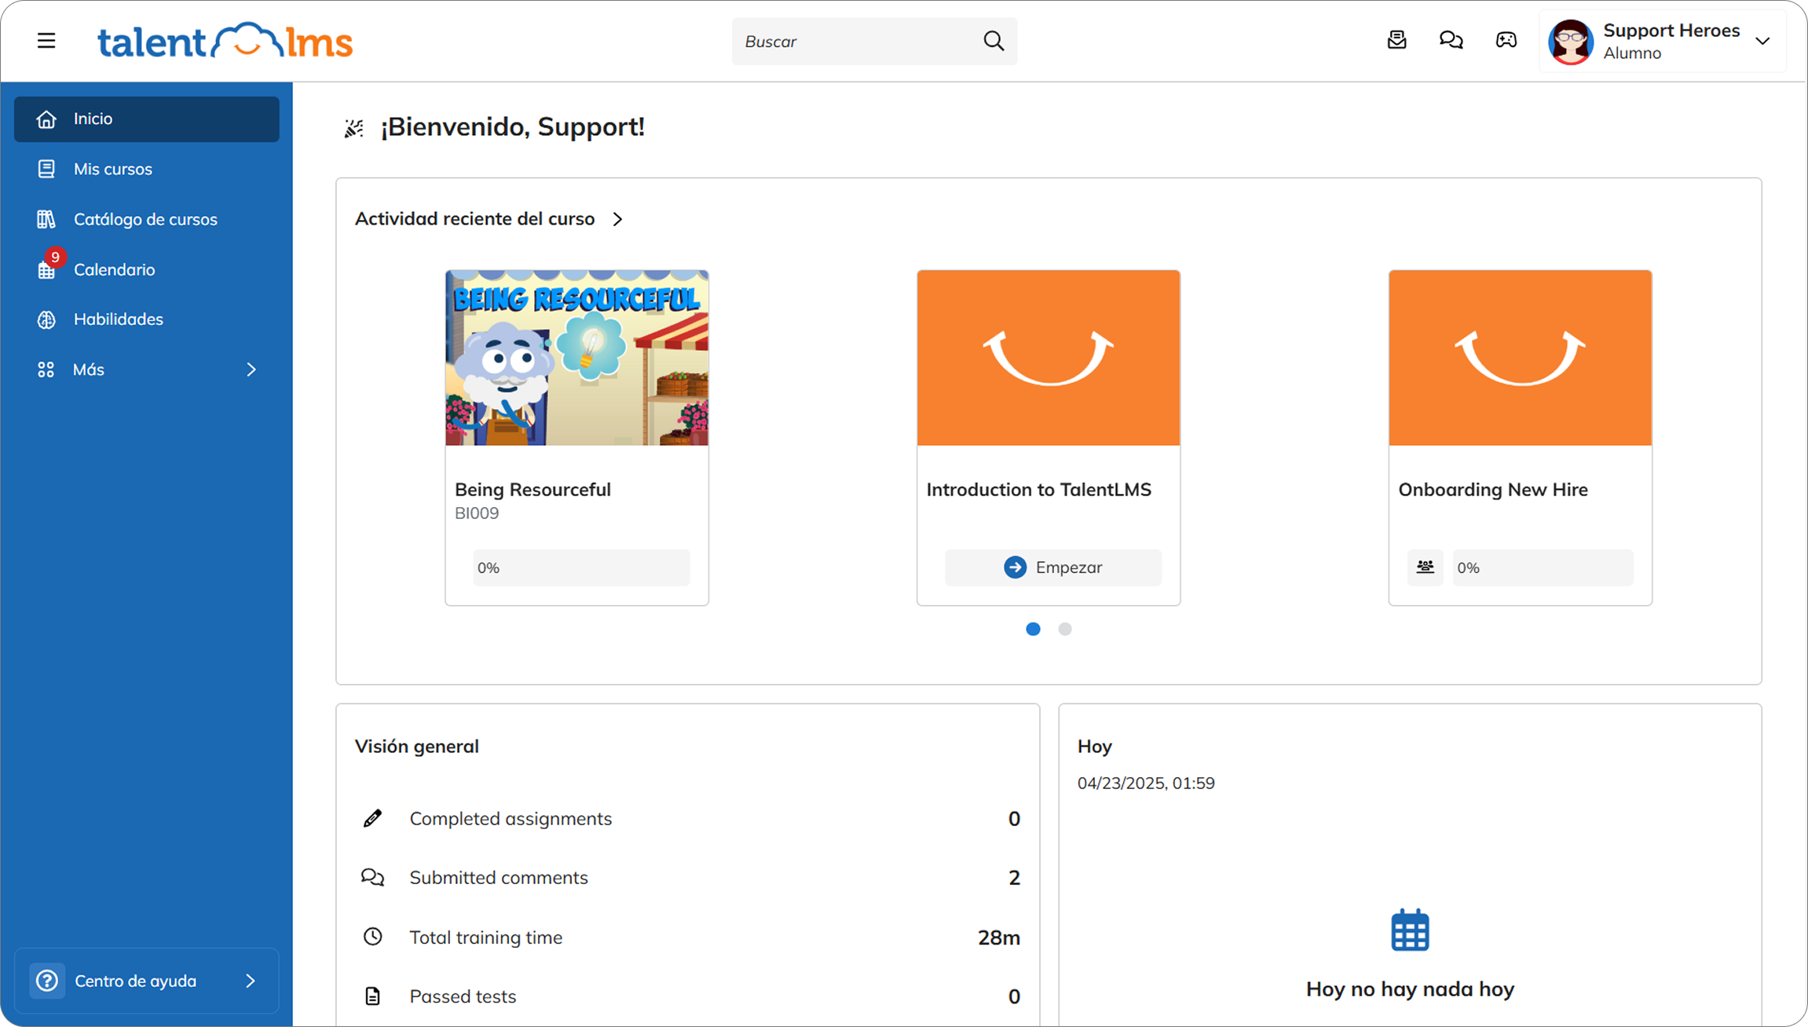
Task: Click the Más grid icon
Action: [x=46, y=370]
